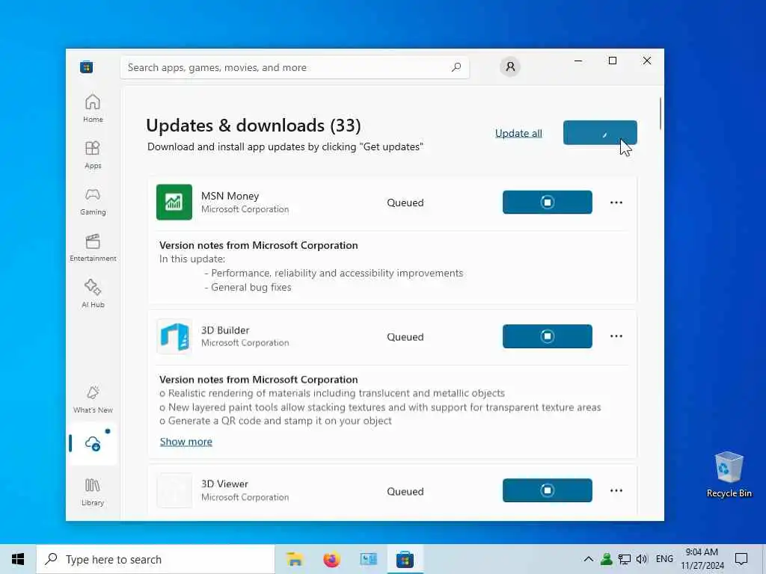Maximize the Microsoft Store window
The width and height of the screenshot is (766, 574).
tap(612, 61)
